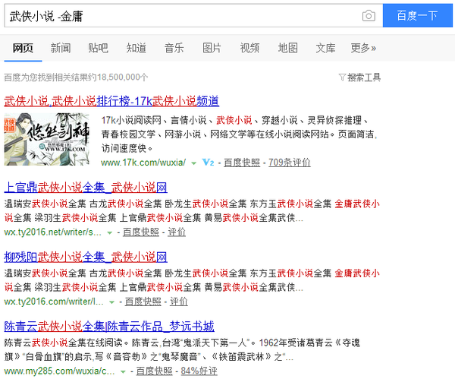Click the www.my285.com/wuxia/c... URL
Image resolution: width=455 pixels, height=379 pixels.
click(x=59, y=371)
